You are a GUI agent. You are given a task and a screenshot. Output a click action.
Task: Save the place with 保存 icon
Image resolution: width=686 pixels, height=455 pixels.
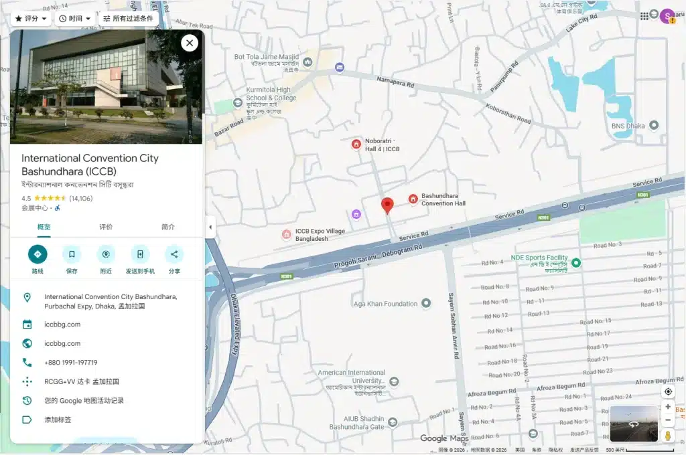click(x=72, y=254)
